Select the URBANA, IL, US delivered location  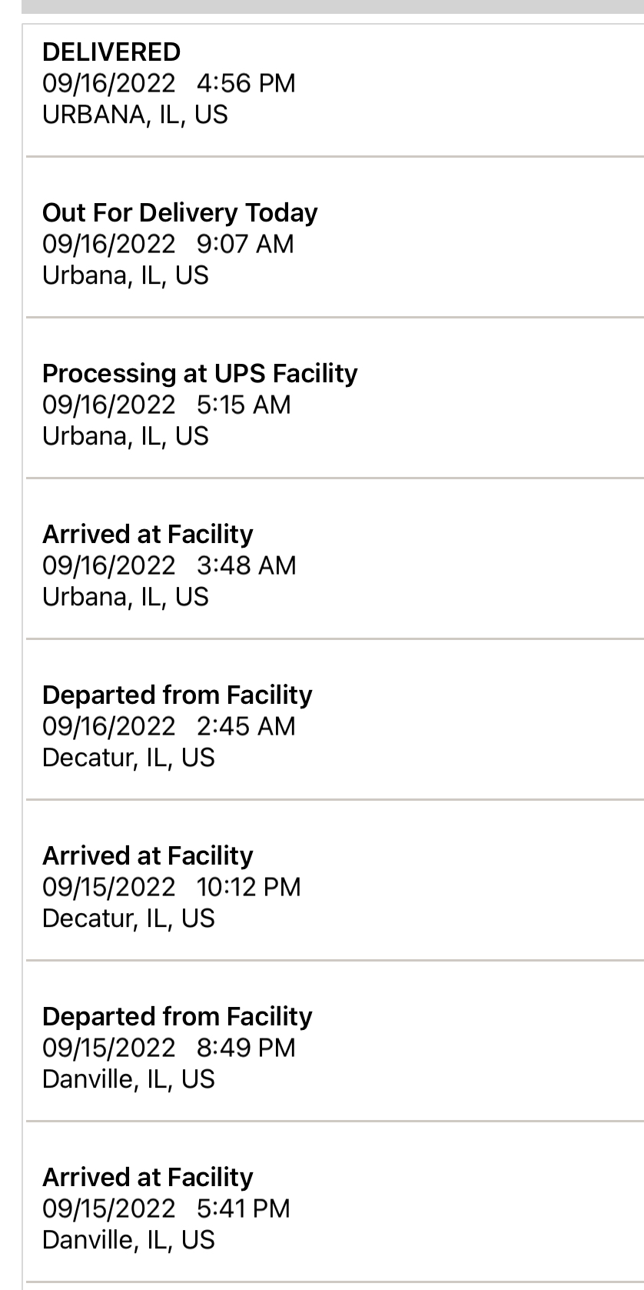[x=135, y=115]
